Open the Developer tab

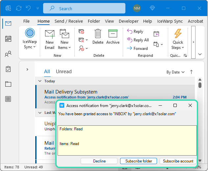129,21
